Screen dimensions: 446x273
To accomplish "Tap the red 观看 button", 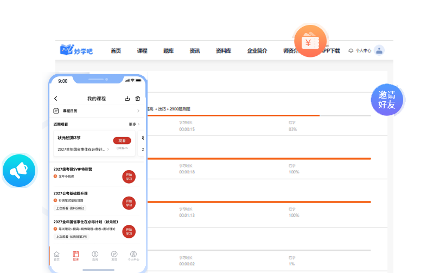I will (122, 141).
